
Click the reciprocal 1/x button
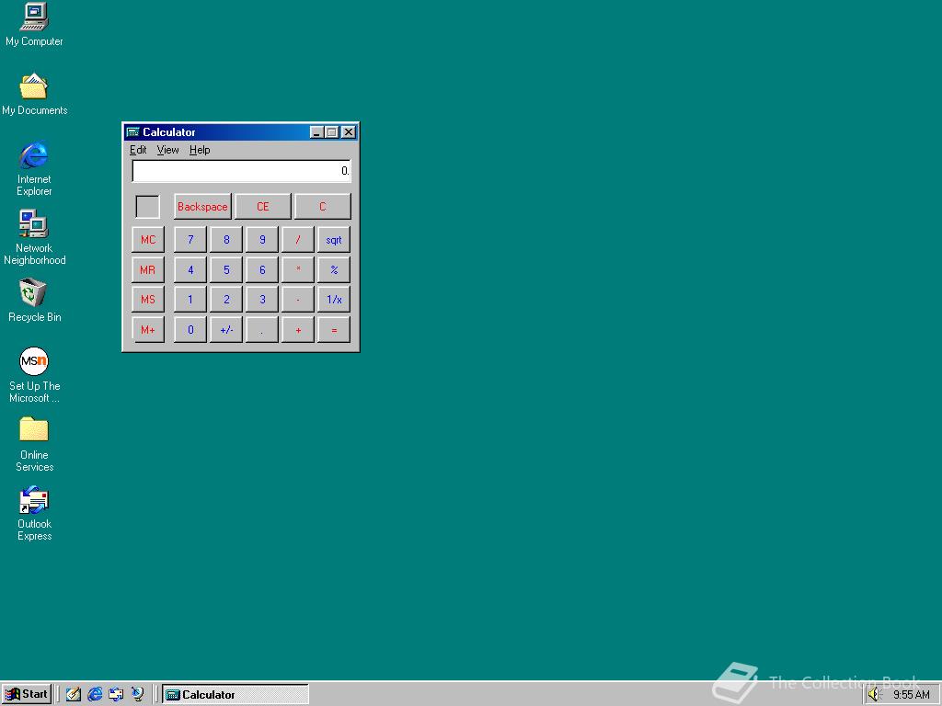pos(334,299)
